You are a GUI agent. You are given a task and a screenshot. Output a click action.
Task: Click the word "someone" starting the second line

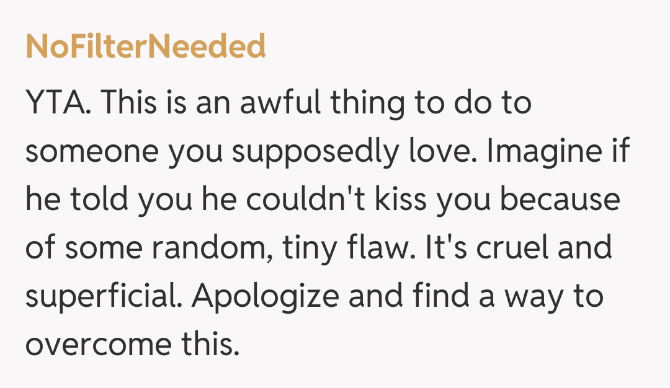[80, 152]
